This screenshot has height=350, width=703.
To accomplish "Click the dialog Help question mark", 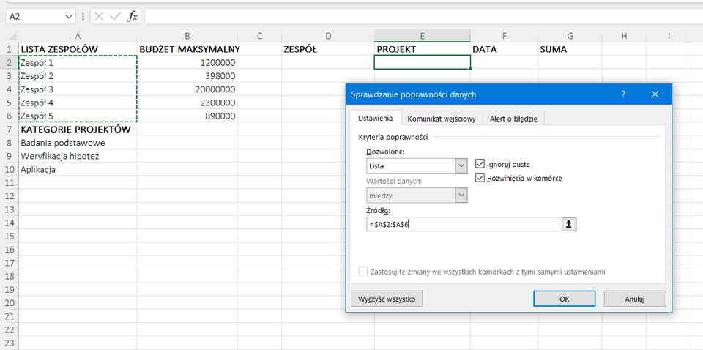I will [623, 94].
